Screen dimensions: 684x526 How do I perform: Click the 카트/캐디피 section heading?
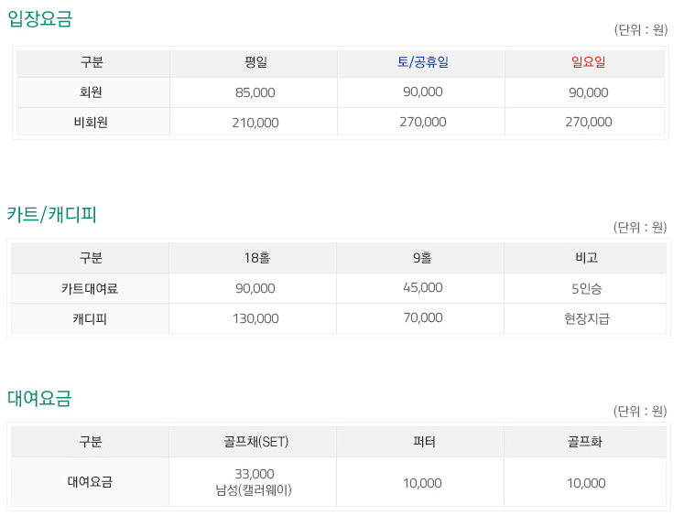[x=51, y=214]
